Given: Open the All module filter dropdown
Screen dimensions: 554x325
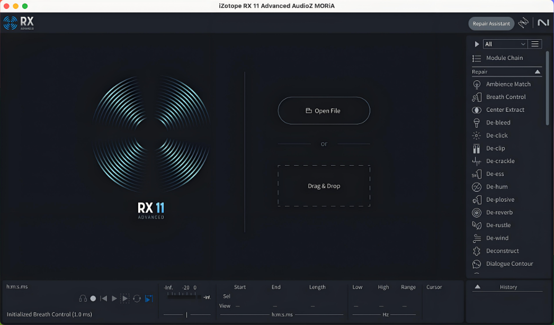Looking at the screenshot, I should pyautogui.click(x=505, y=44).
